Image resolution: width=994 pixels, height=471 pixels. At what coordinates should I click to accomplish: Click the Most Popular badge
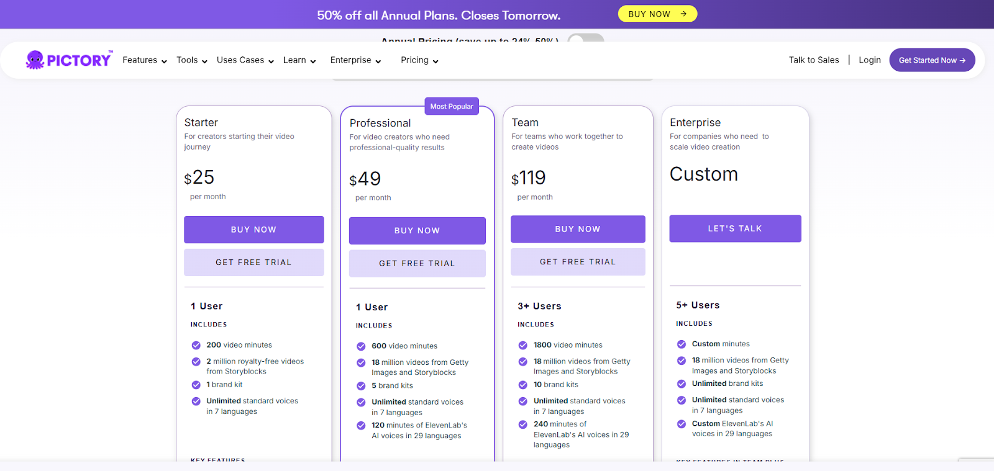(452, 106)
